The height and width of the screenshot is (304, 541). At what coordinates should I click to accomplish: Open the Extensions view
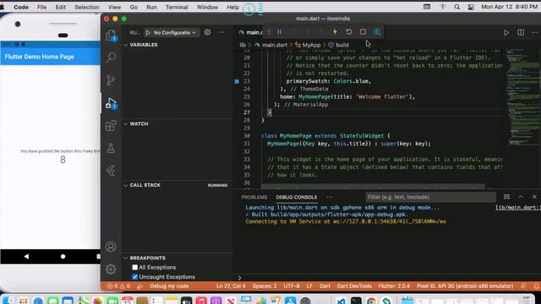111,126
